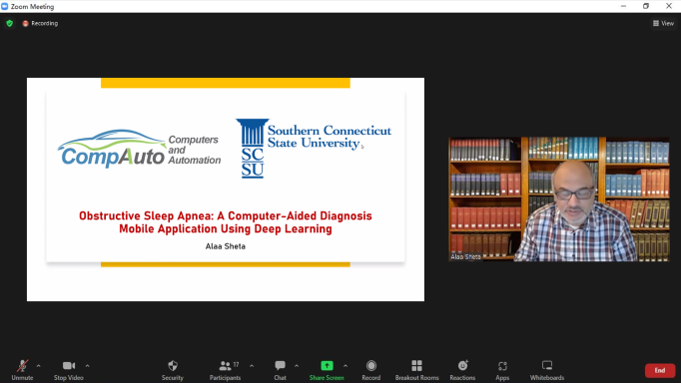Open the Reactions menu
The width and height of the screenshot is (681, 383).
(462, 370)
